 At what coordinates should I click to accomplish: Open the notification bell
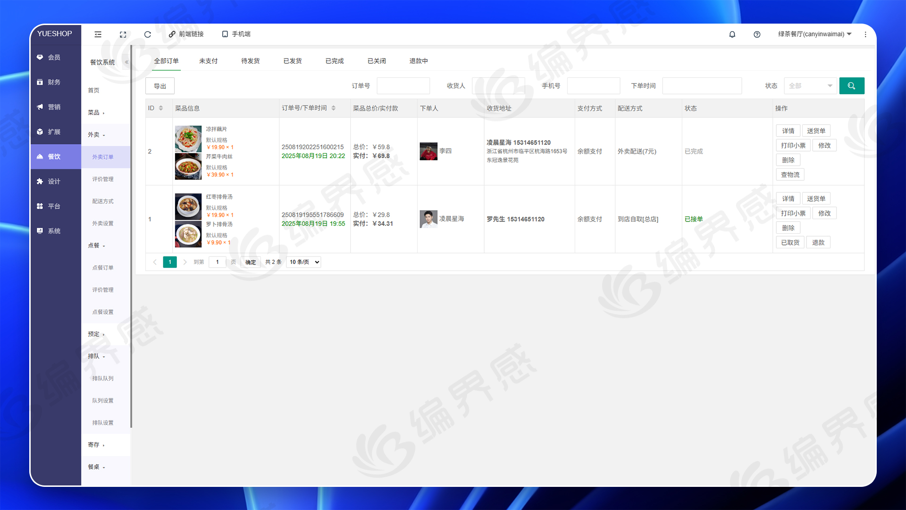[x=732, y=34]
